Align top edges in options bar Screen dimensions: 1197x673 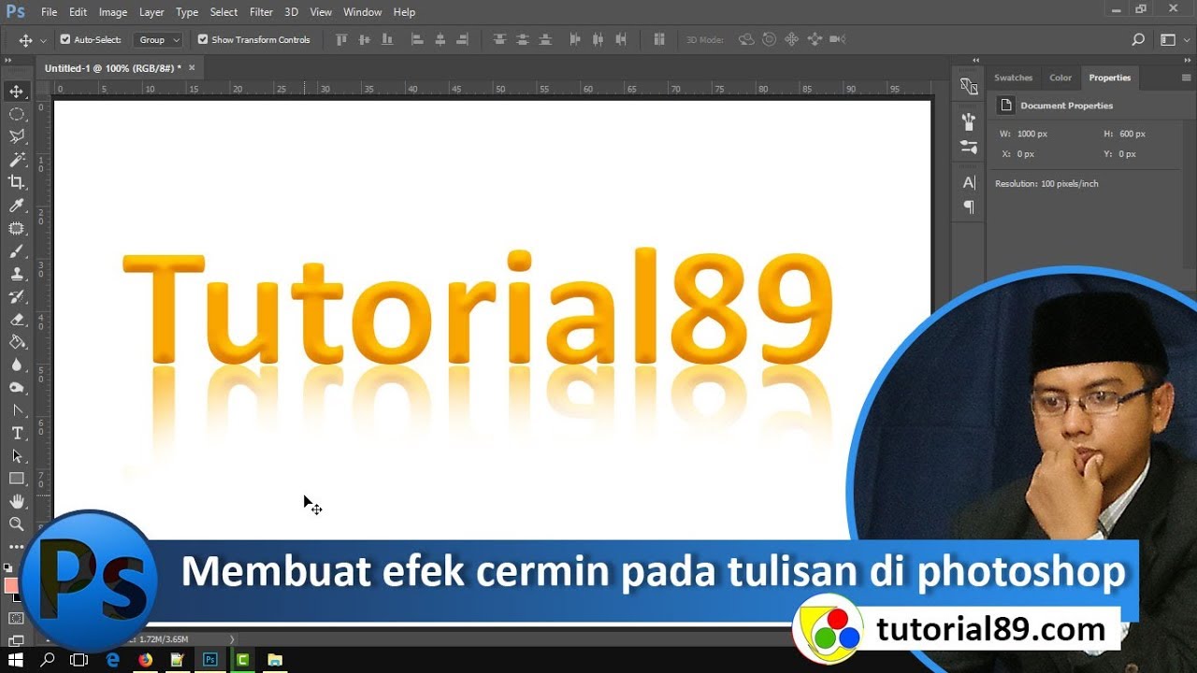coord(341,39)
